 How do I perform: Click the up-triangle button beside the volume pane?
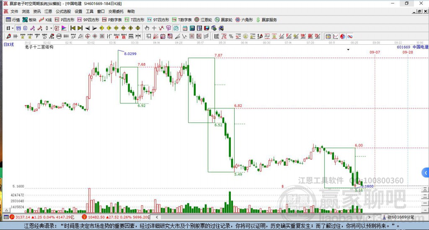[x=7, y=210]
